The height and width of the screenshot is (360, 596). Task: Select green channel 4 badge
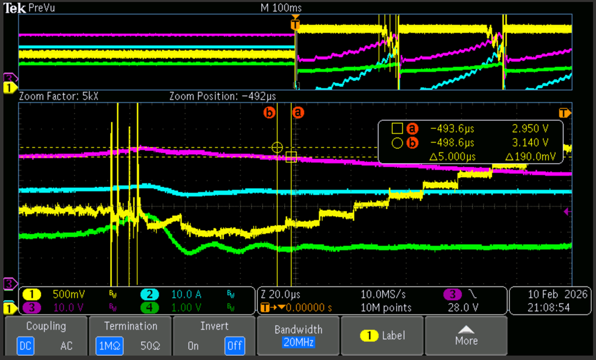pos(150,307)
